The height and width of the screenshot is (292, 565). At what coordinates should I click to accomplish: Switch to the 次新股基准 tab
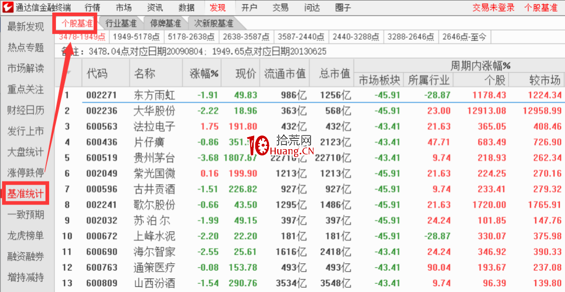pyautogui.click(x=214, y=24)
